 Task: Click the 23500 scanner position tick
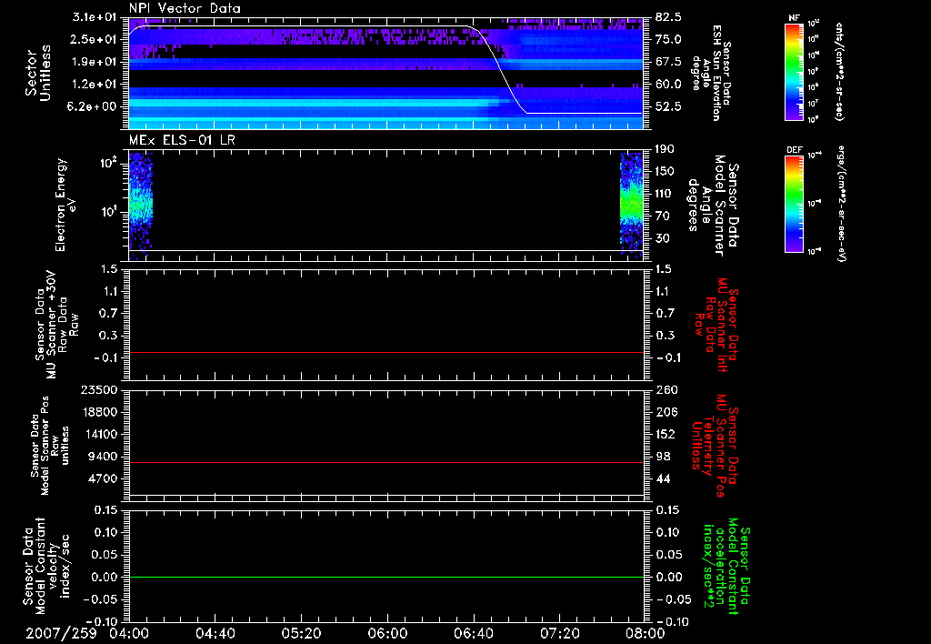point(99,390)
